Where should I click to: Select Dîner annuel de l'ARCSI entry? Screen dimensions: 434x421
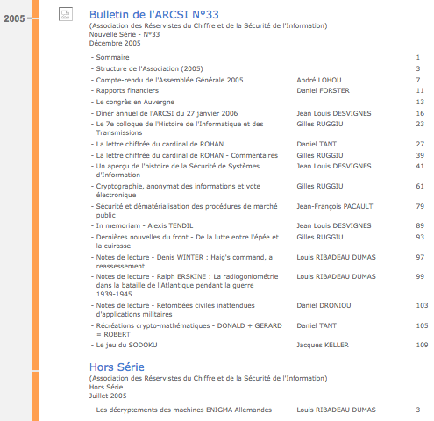[167, 113]
